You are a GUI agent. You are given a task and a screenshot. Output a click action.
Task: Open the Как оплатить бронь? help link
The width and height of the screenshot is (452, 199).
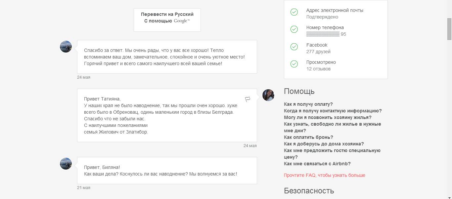pos(308,137)
